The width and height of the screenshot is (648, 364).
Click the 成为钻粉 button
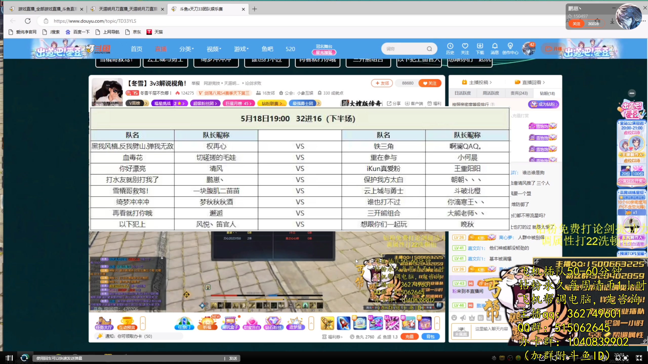[x=543, y=104]
